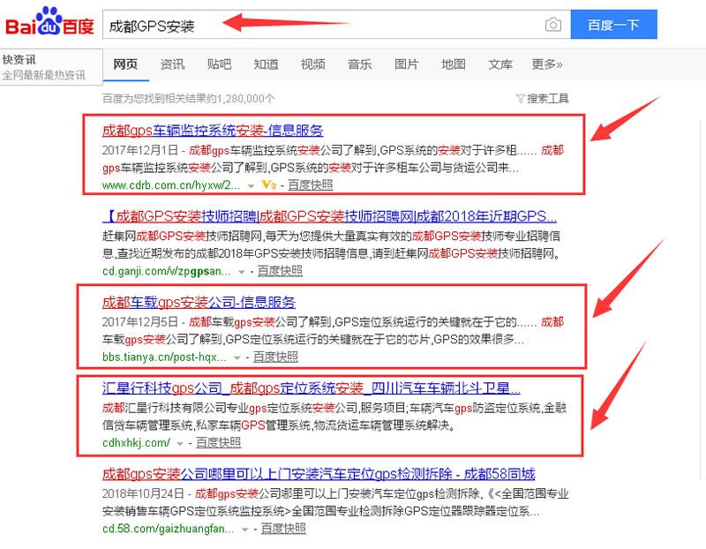Open the 更多» menu
The width and height of the screenshot is (706, 549).
click(546, 64)
